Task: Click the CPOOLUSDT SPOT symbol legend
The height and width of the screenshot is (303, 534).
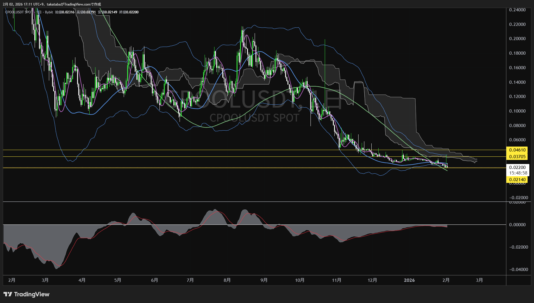Action: click(19, 12)
